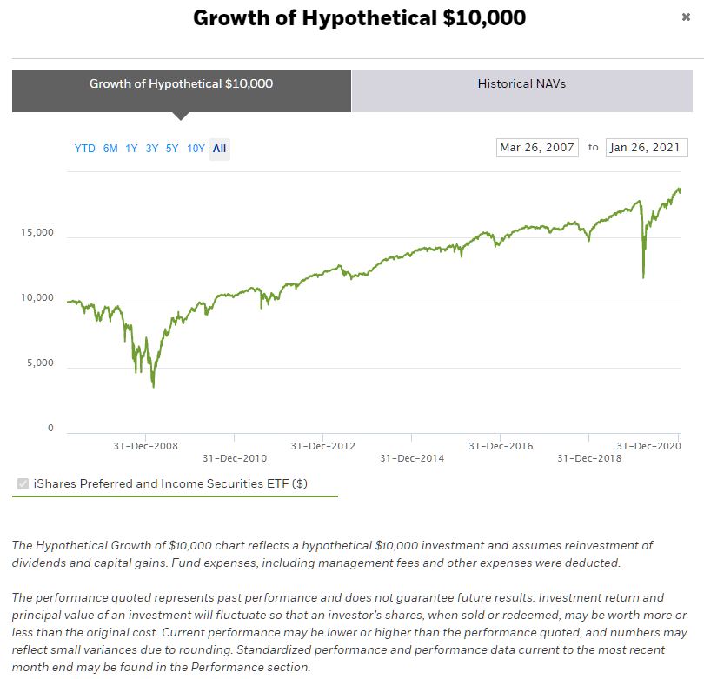Click the 31-Dec-2010 x-axis label
Image resolution: width=704 pixels, height=679 pixels.
(235, 458)
